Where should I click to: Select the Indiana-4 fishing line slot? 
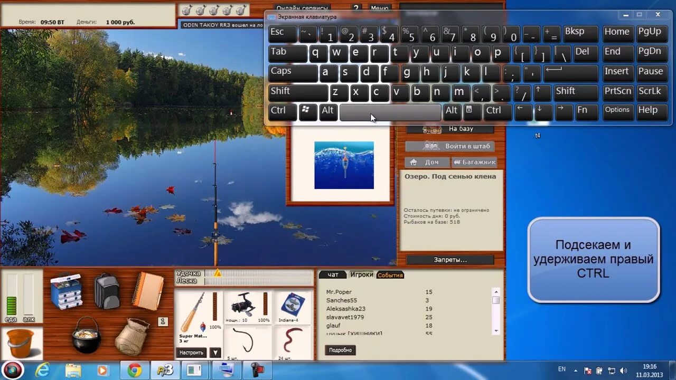pos(292,308)
